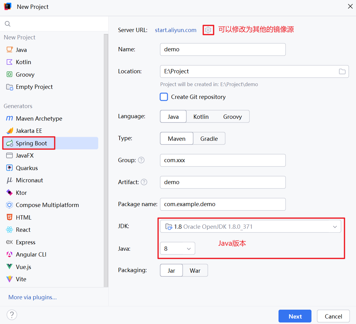Select Jar packaging option
This screenshot has height=324, width=356.
pos(171,270)
